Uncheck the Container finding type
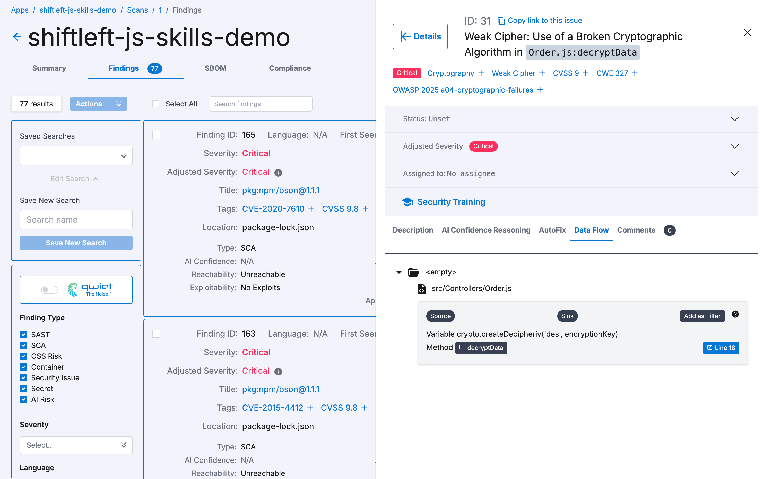The height and width of the screenshot is (479, 763). (23, 367)
